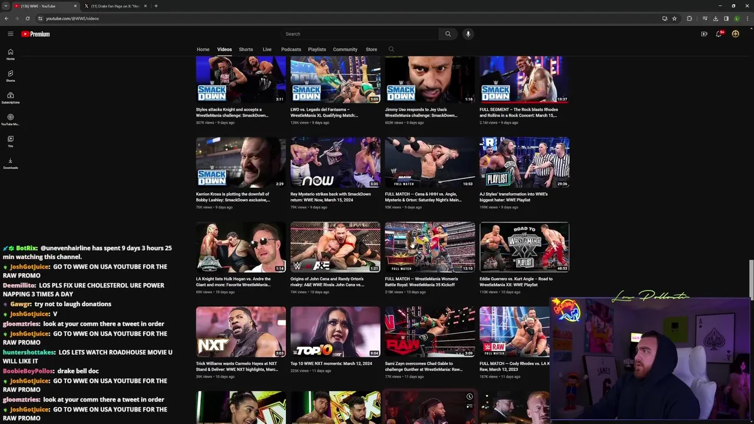Close the WWE - YouTube tab
This screenshot has width=754, height=424.
point(75,6)
